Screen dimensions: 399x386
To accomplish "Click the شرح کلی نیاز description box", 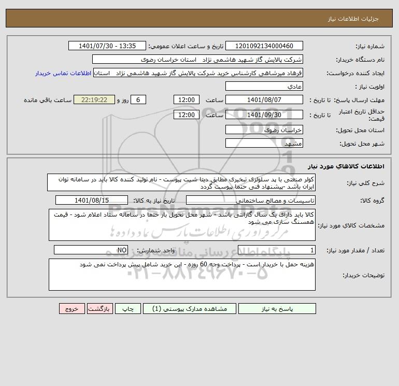I will (x=181, y=182).
